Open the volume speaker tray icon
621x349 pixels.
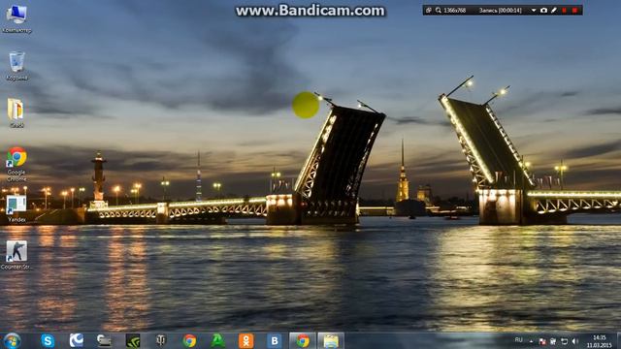point(575,341)
